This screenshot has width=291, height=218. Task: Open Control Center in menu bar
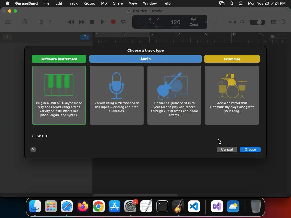(241, 3)
